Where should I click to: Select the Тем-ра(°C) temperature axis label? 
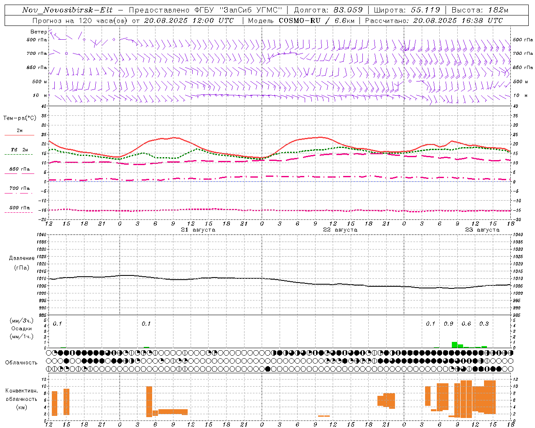click(20, 118)
